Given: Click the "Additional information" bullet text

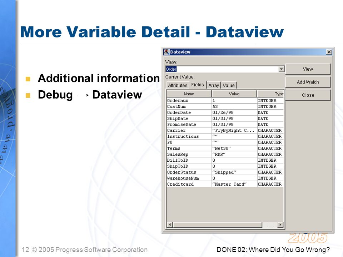Looking at the screenshot, I should point(99,78).
